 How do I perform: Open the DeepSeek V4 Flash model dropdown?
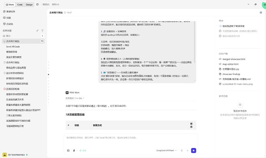166,151
